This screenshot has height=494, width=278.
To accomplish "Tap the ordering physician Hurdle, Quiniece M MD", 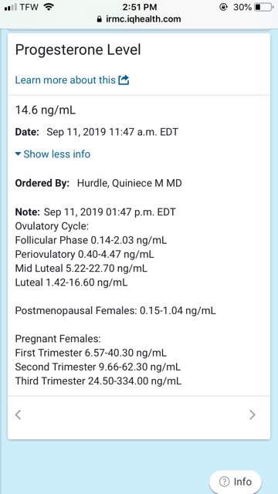I will click(x=129, y=183).
